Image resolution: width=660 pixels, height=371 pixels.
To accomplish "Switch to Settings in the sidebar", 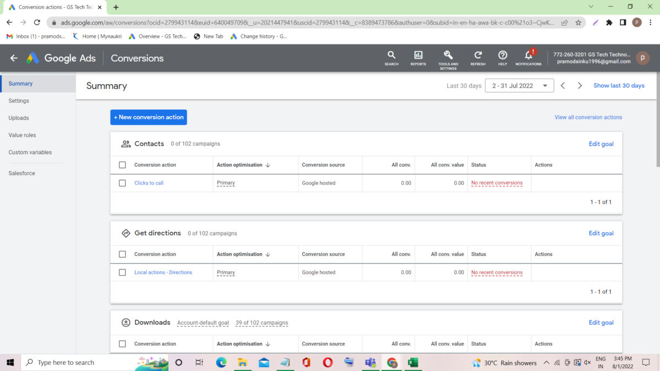I will pos(18,101).
